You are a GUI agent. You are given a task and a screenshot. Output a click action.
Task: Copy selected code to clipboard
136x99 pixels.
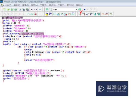24,9
